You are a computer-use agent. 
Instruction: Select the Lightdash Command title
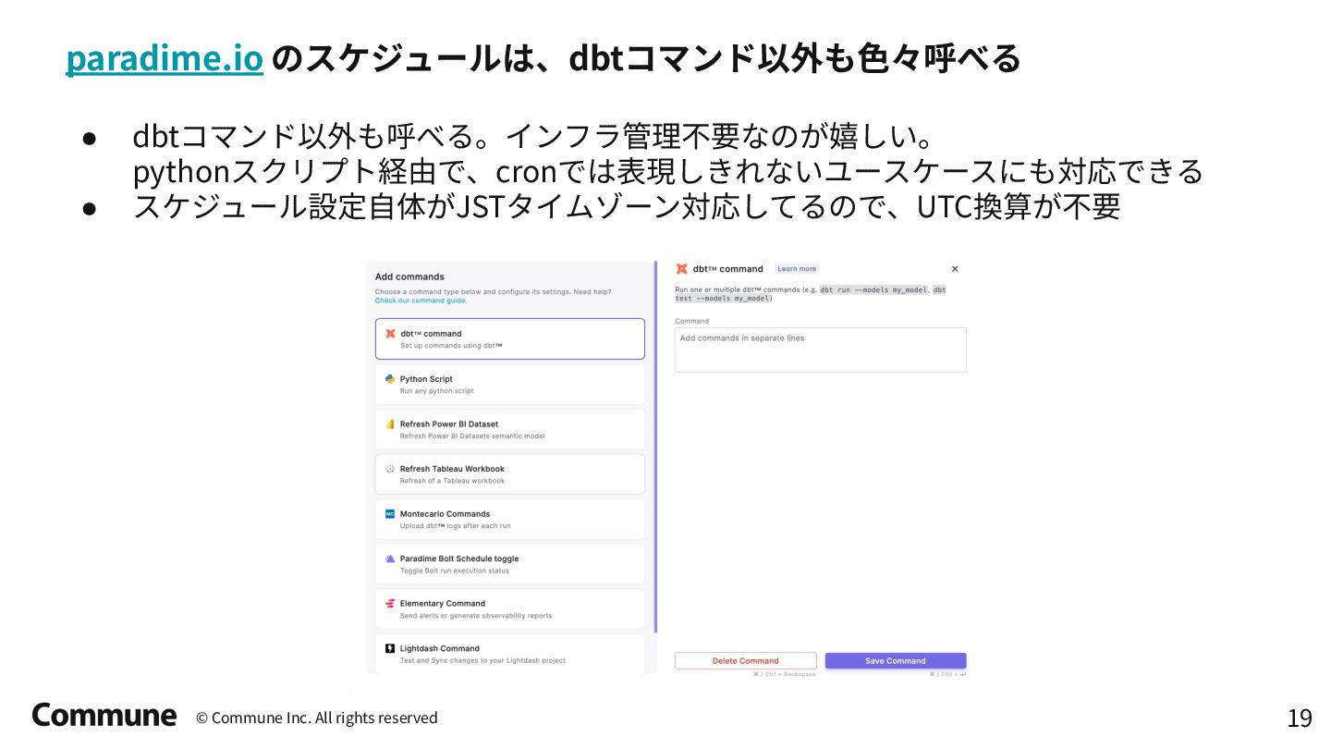point(440,648)
